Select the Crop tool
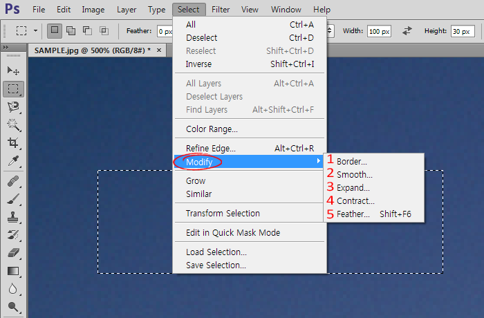This screenshot has height=318, width=484. pos(13,143)
